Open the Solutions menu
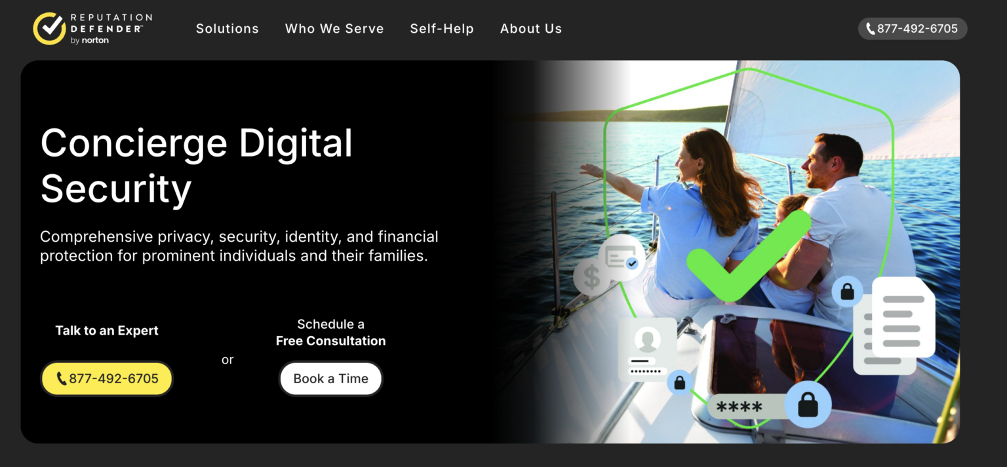The width and height of the screenshot is (1007, 467). pos(227,29)
